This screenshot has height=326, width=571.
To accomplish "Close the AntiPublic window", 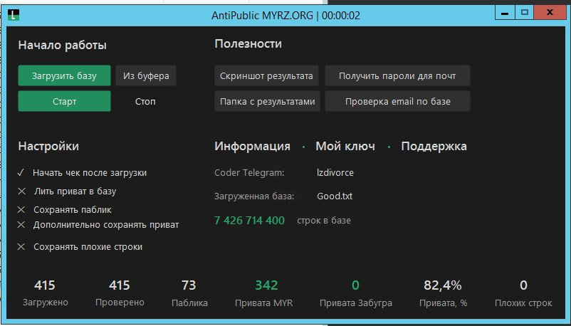I will click(550, 13).
